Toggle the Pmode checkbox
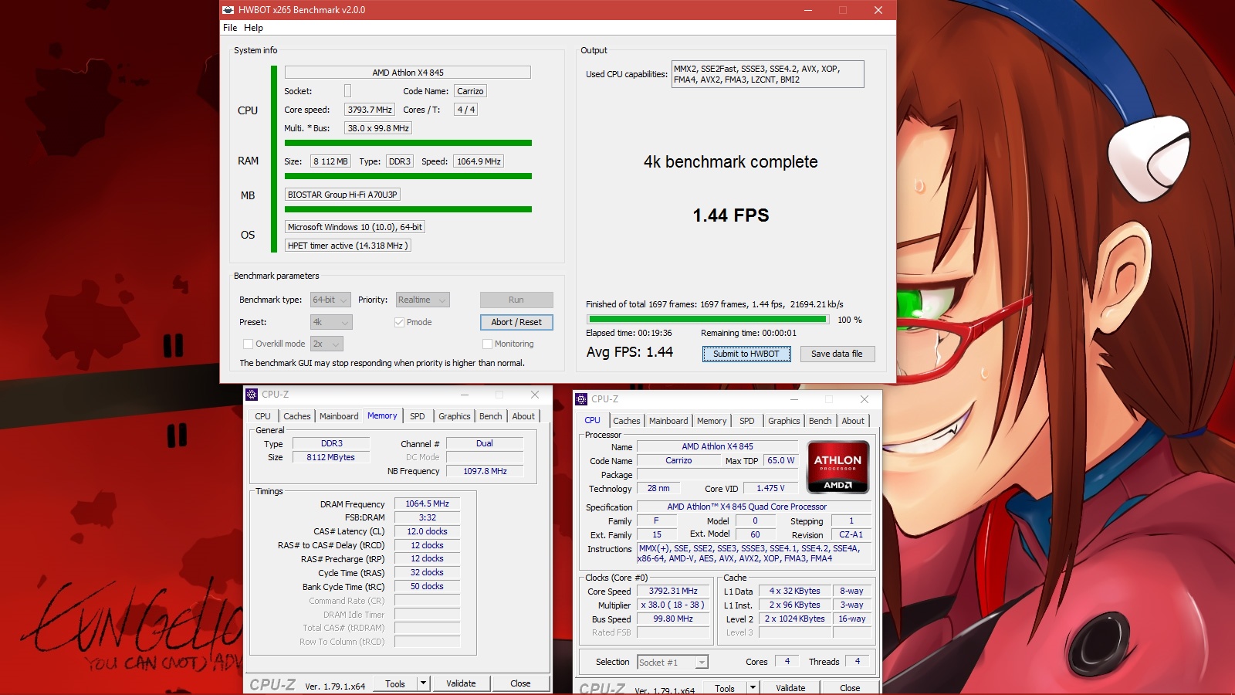This screenshot has width=1235, height=695. [x=399, y=322]
